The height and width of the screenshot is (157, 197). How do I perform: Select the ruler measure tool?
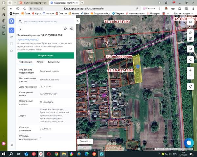[x=190, y=33]
